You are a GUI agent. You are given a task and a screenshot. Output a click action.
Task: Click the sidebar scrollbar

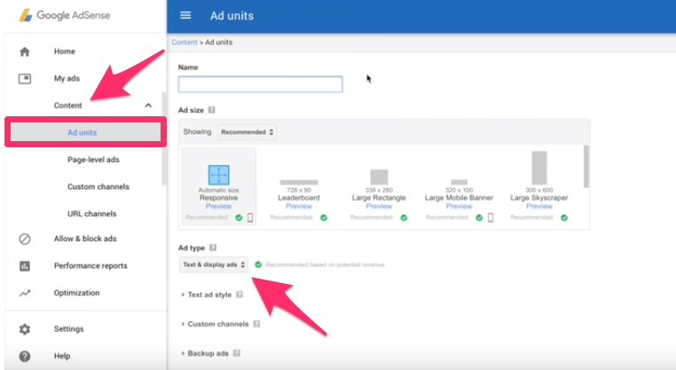point(164,138)
